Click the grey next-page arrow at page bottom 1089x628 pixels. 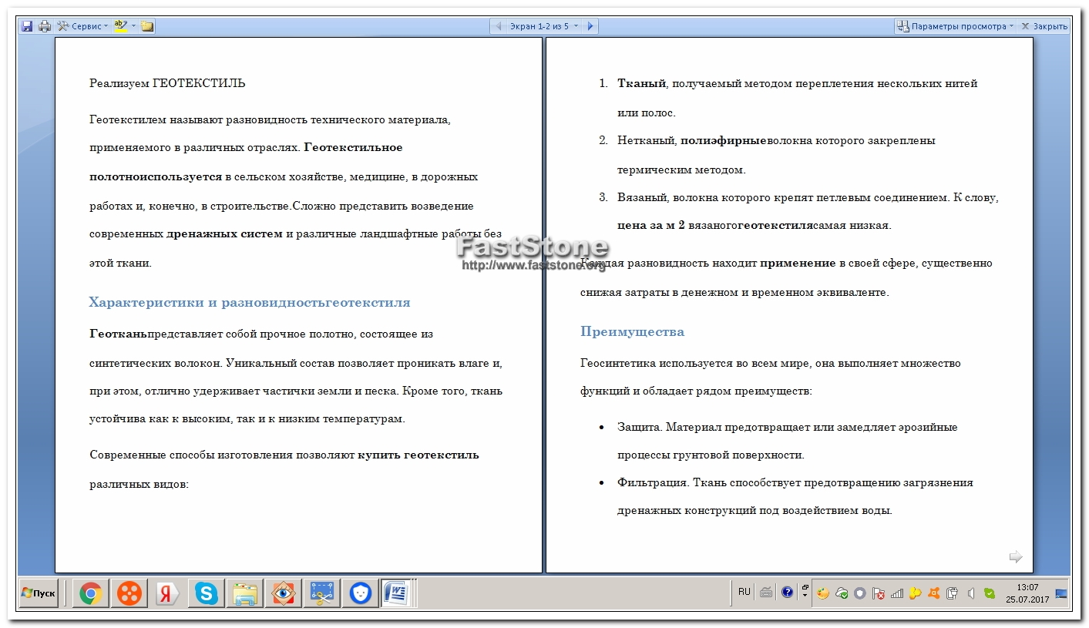[x=1016, y=556]
